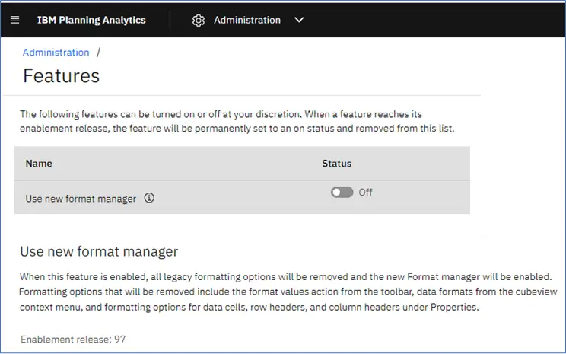
Task: Open the Administration menu label in top bar
Action: click(247, 20)
